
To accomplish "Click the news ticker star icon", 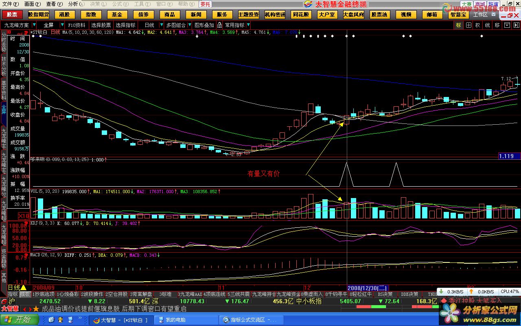I will 36,309.
